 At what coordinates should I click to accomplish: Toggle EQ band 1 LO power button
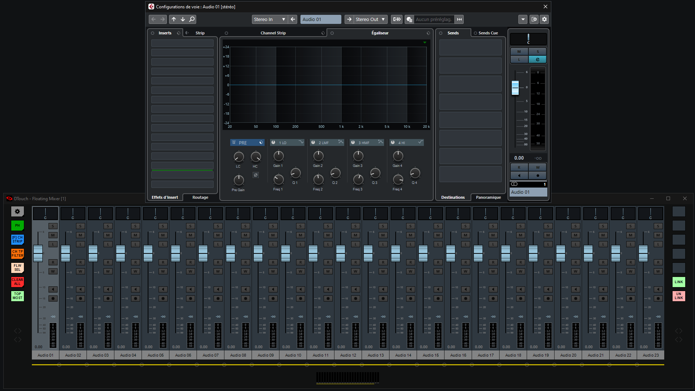click(x=273, y=142)
